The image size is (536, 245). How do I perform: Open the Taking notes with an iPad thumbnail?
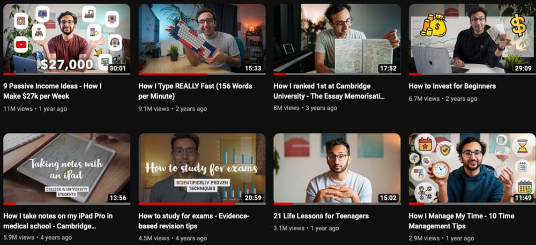66,169
